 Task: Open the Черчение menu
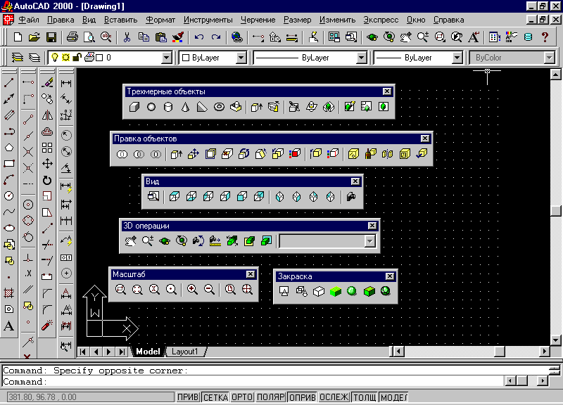pos(258,20)
